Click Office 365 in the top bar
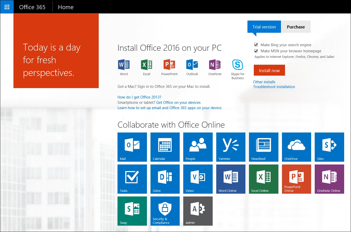 (32, 7)
